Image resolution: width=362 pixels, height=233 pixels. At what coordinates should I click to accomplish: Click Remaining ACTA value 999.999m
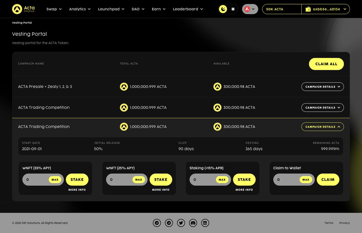pos(330,149)
